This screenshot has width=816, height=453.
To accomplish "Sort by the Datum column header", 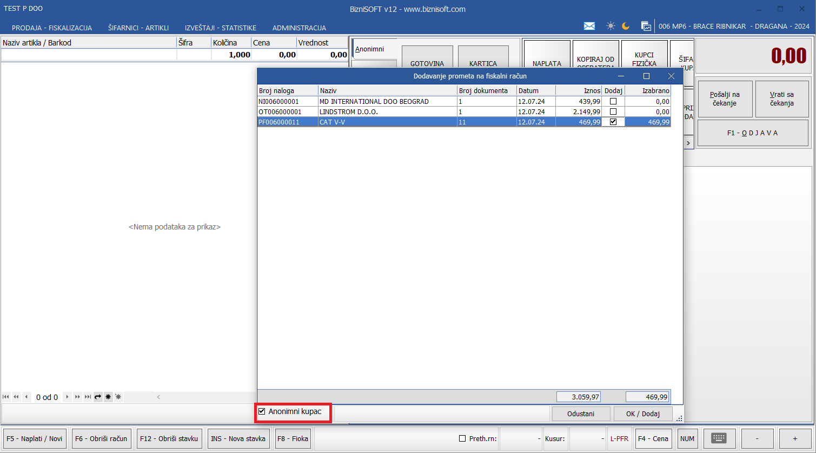I will [x=535, y=90].
